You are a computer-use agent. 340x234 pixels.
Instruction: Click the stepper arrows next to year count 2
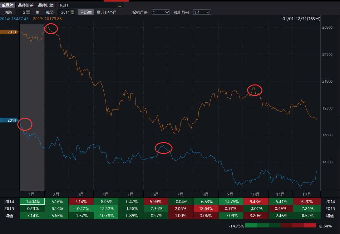(x=28, y=12)
